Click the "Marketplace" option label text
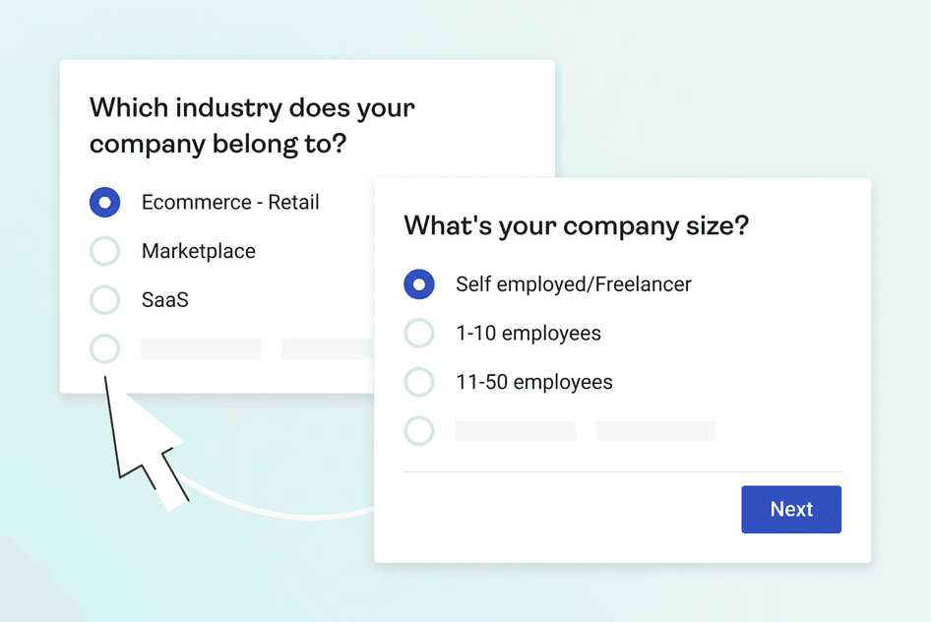This screenshot has height=622, width=931. [x=199, y=251]
